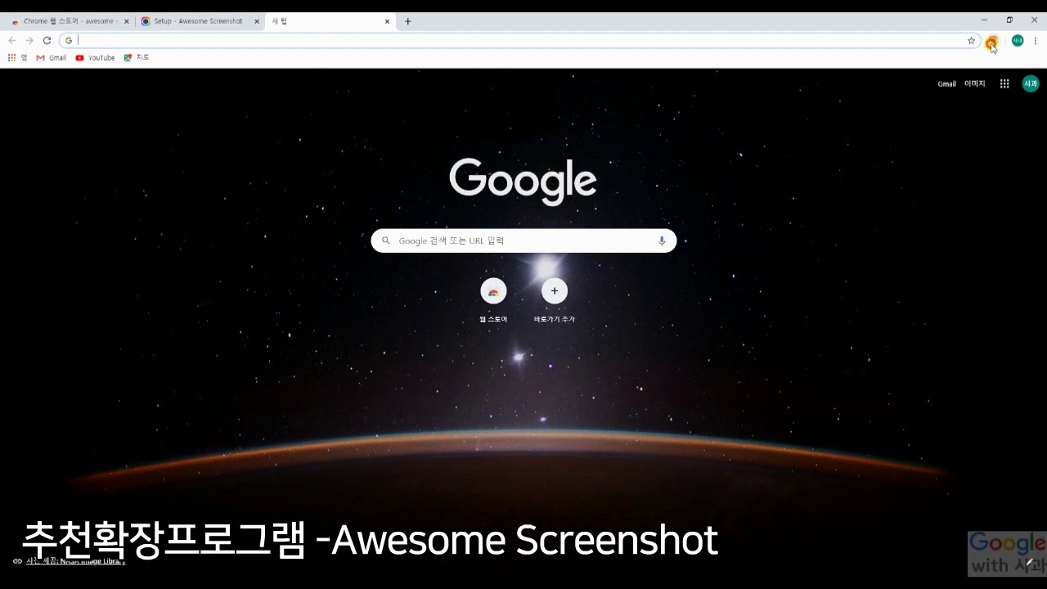
Task: Click the magnifier icon in search box
Action: (386, 241)
